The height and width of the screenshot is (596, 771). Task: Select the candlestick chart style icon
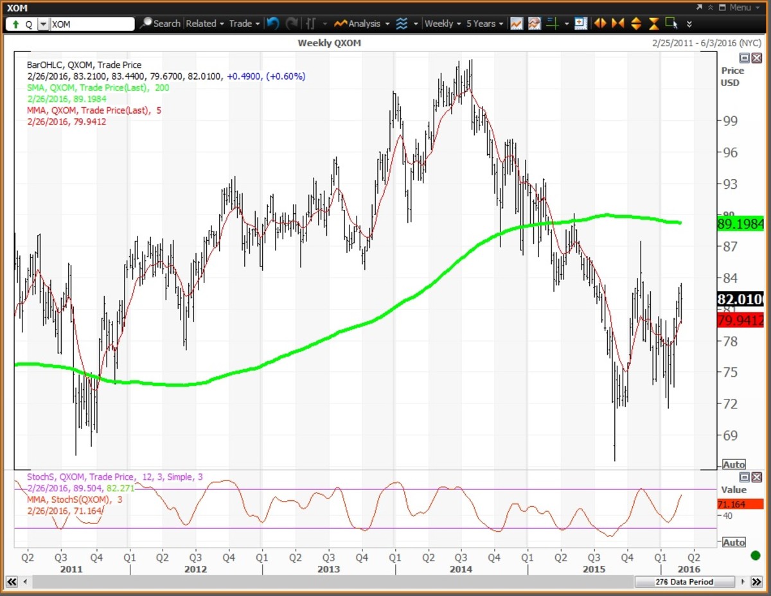click(x=535, y=23)
